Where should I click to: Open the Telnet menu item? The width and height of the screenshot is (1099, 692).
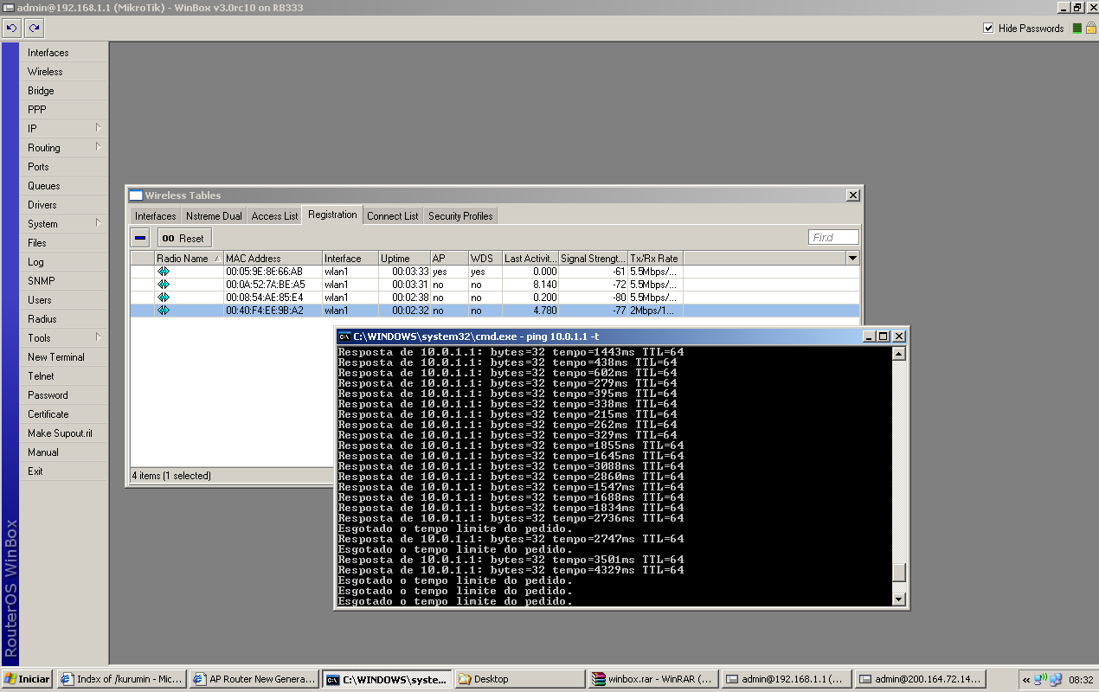(x=64, y=376)
